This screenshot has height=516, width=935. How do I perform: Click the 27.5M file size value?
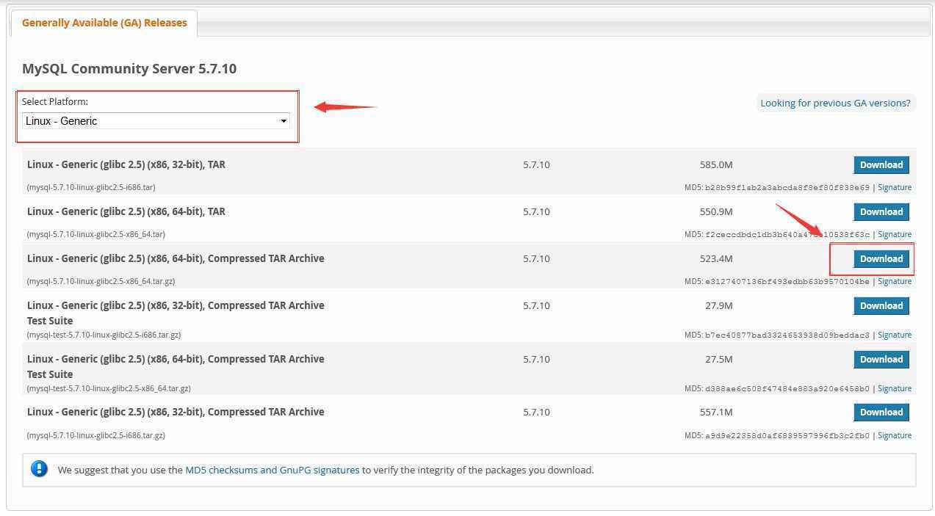coord(718,360)
